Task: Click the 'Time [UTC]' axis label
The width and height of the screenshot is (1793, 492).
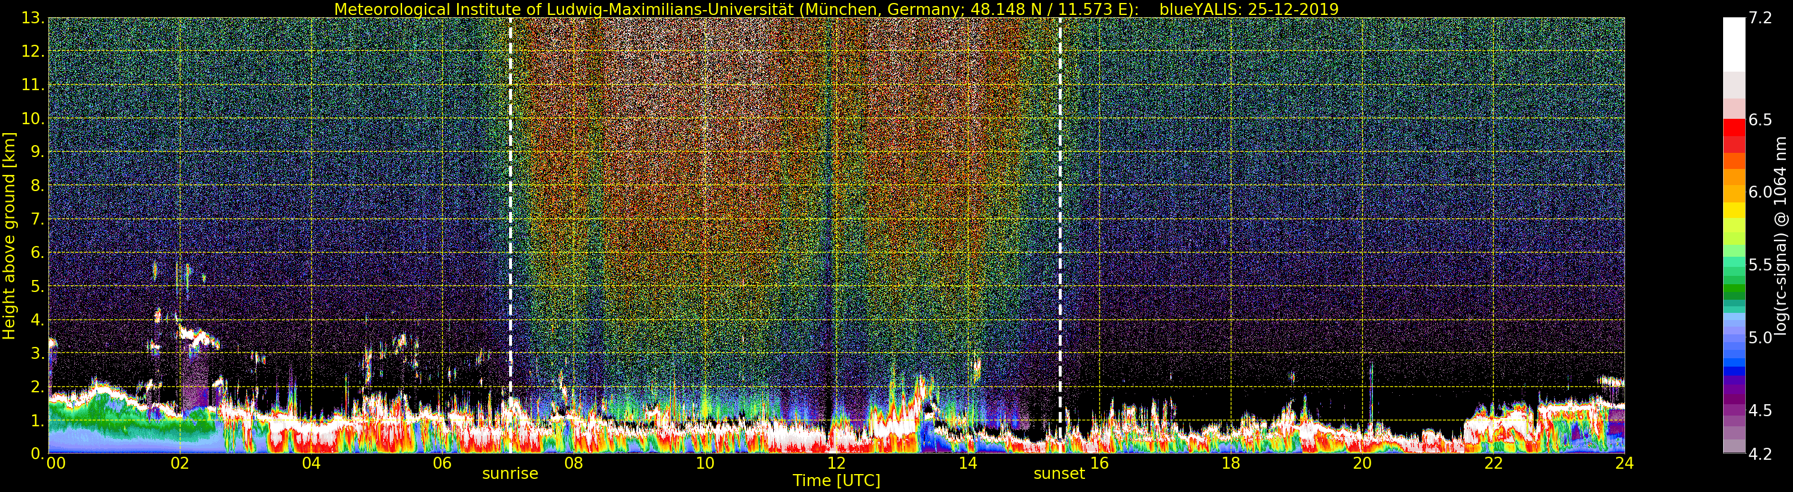Action: 836,481
